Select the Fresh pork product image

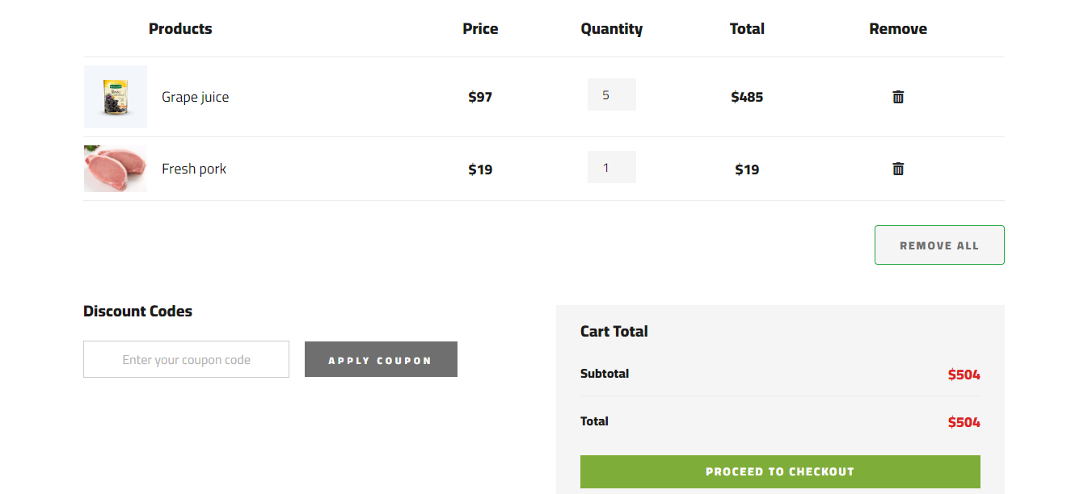pyautogui.click(x=116, y=169)
